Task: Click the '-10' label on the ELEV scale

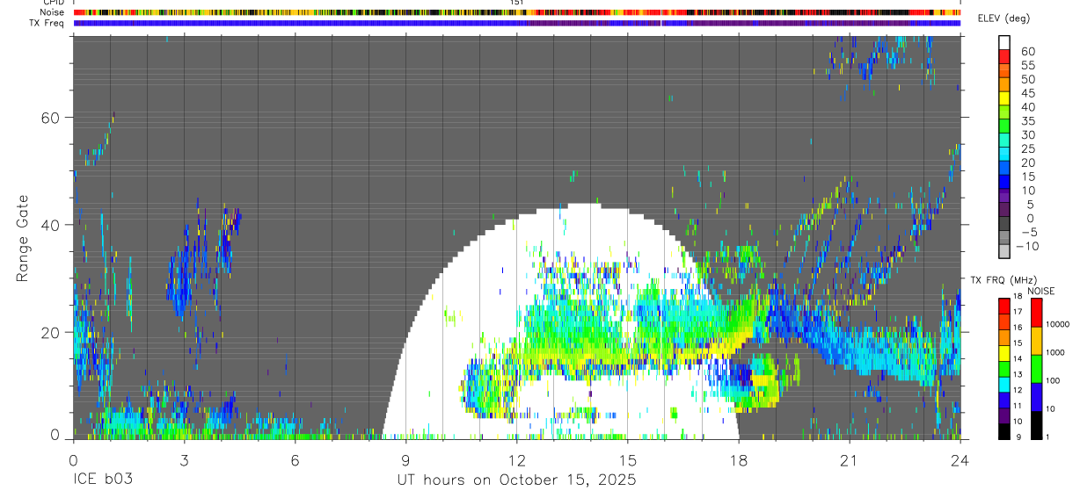Action: [x=1027, y=246]
